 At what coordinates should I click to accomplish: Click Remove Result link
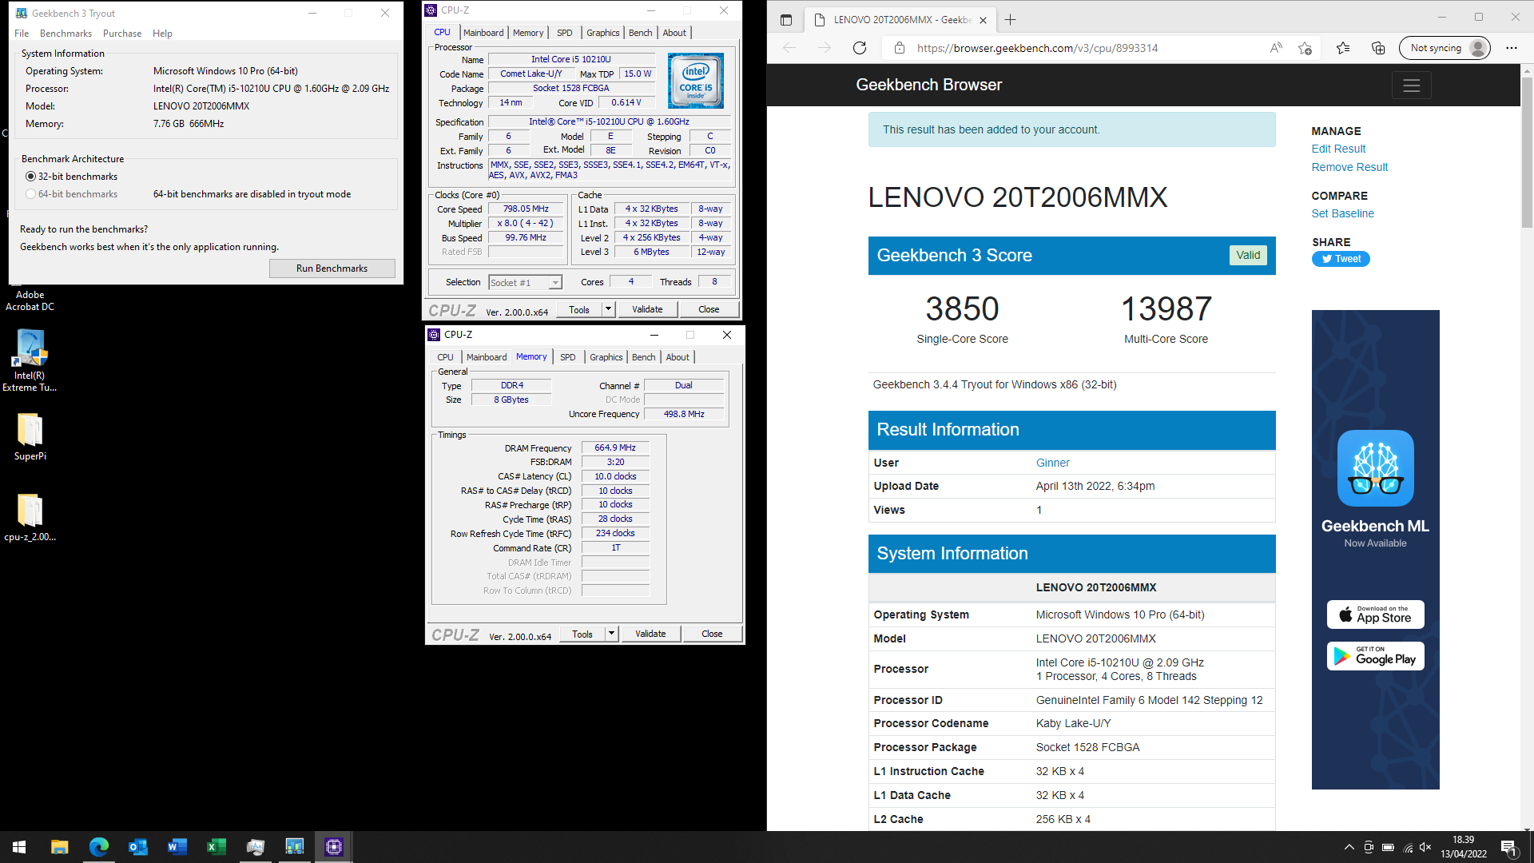pos(1349,167)
